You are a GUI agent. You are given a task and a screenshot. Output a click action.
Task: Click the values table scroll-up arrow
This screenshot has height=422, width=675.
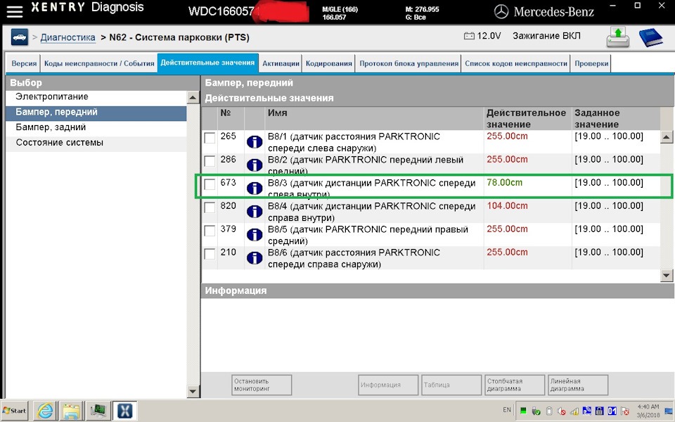tap(667, 137)
